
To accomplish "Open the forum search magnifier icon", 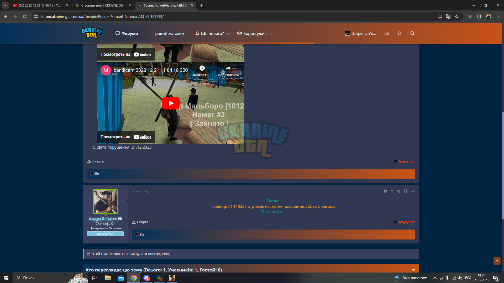I will tap(412, 34).
